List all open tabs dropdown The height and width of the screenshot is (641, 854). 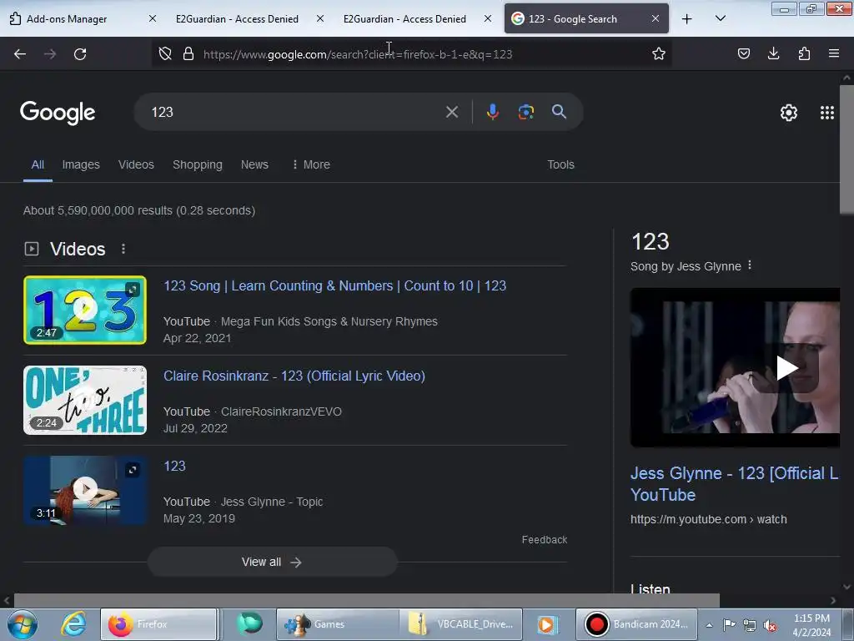coord(720,18)
